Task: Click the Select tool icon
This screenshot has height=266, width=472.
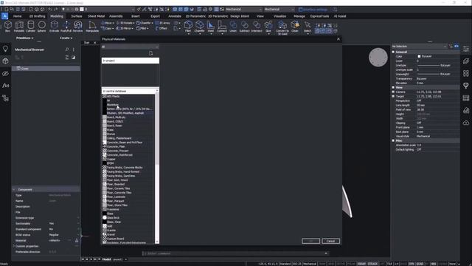Action: [308, 27]
